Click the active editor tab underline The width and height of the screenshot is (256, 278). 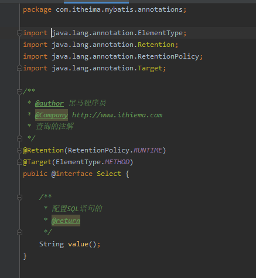[96, 2]
